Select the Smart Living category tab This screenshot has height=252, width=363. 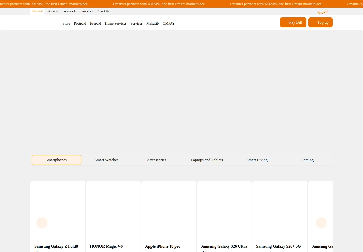pos(257,160)
